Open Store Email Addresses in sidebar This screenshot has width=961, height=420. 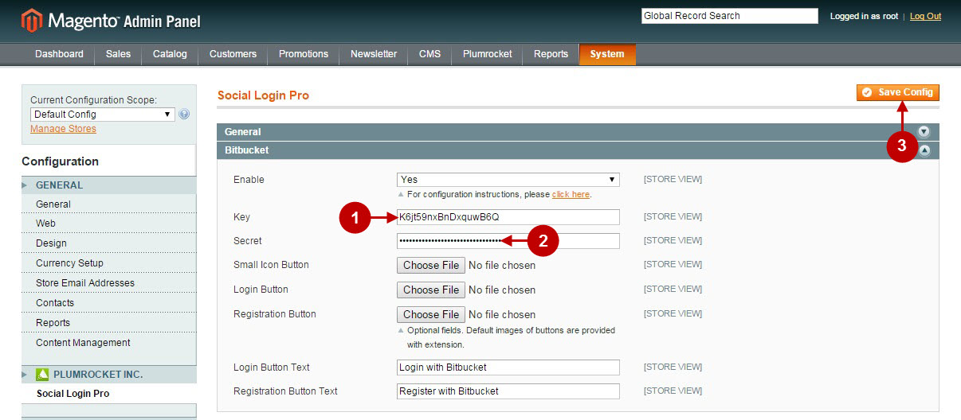click(x=85, y=283)
